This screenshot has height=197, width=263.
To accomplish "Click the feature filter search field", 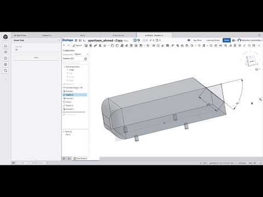I will [x=75, y=63].
